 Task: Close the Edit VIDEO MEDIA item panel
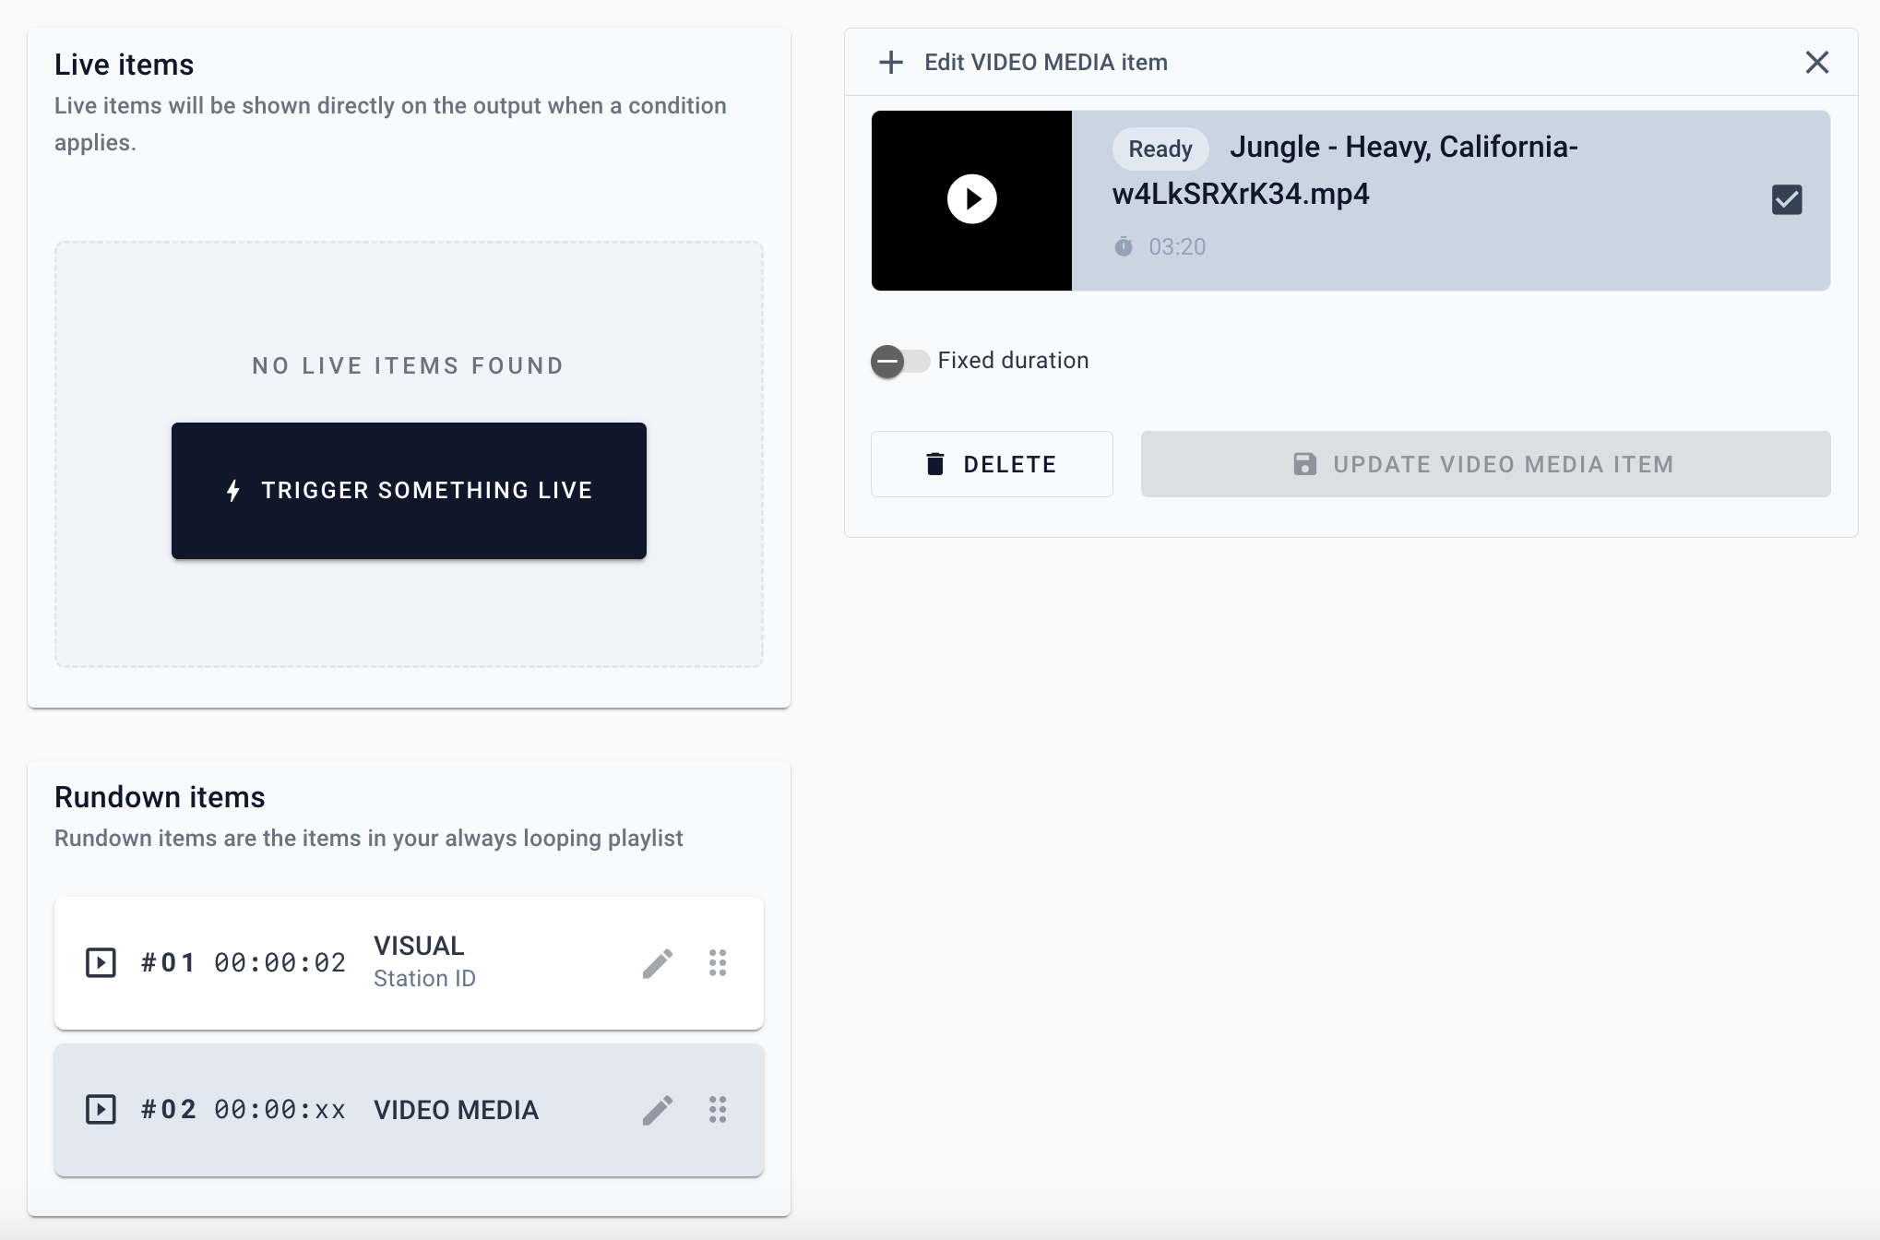1817,63
